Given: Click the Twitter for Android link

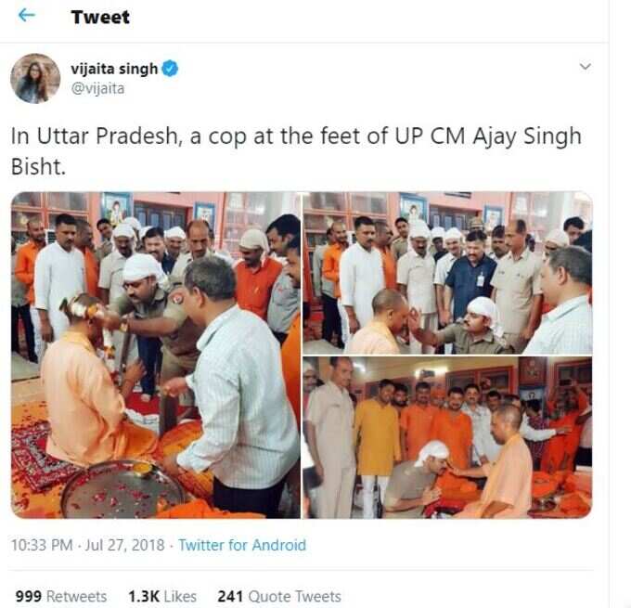Looking at the screenshot, I should click(242, 545).
